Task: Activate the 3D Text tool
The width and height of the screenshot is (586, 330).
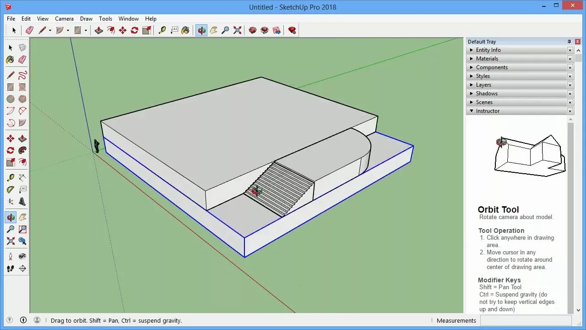Action: (x=22, y=202)
